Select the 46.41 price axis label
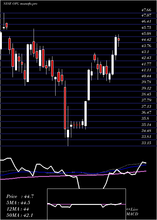Viewport: 157px width, 220px height. tap(146, 21)
